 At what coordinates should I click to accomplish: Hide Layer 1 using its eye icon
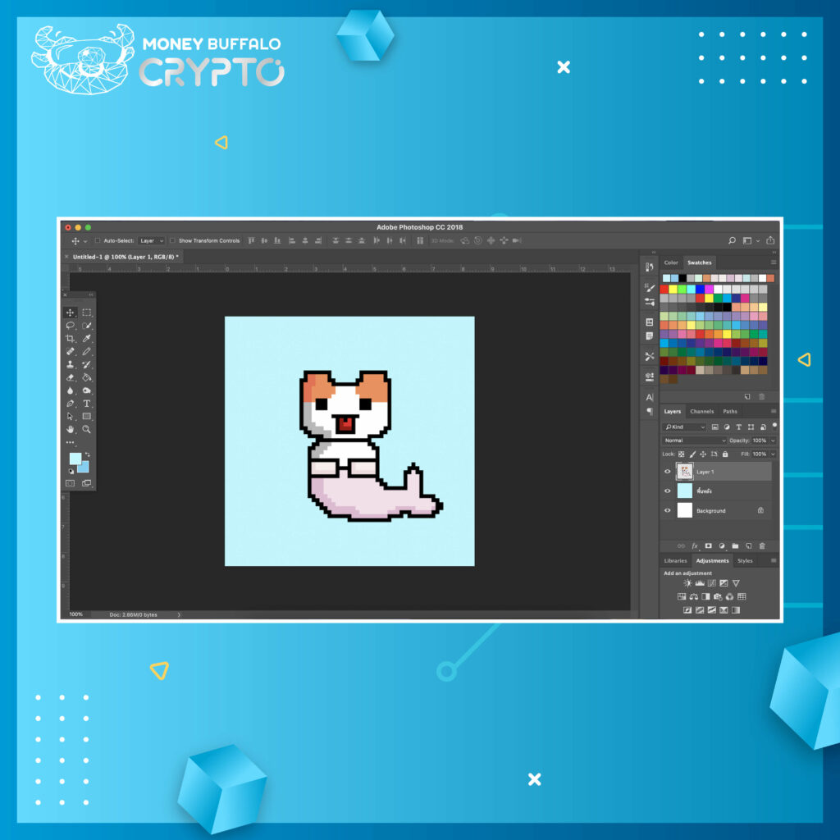[668, 472]
